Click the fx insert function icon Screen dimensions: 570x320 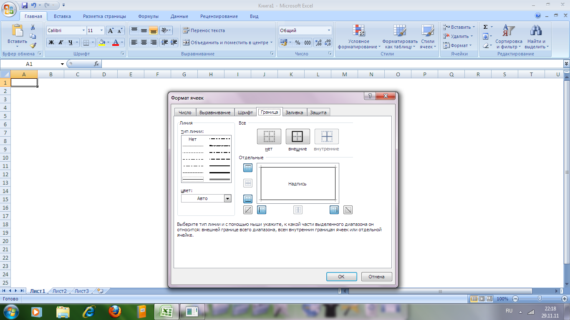[96, 64]
